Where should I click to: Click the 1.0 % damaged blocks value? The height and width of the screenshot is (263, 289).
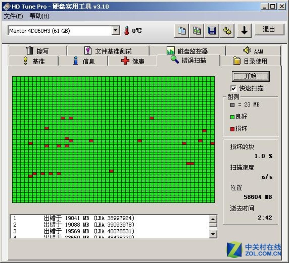coord(264,156)
